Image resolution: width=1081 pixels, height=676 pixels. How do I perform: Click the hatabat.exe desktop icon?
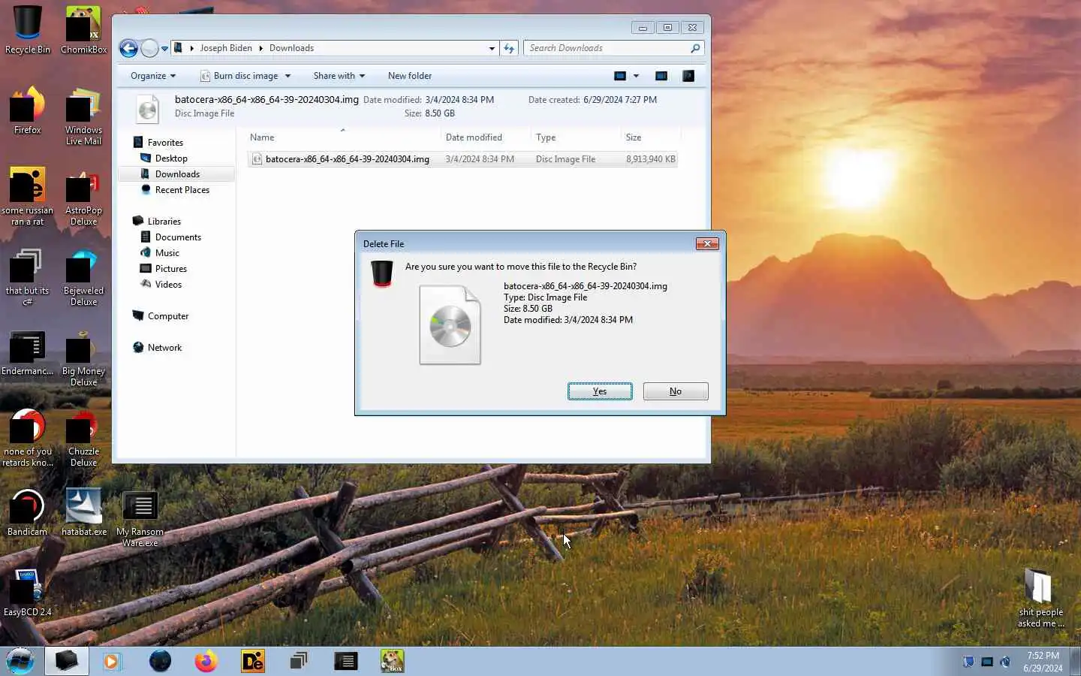click(x=83, y=512)
